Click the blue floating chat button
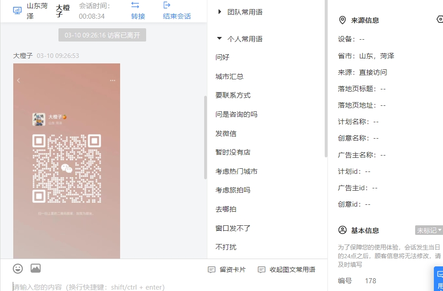 coord(439,278)
